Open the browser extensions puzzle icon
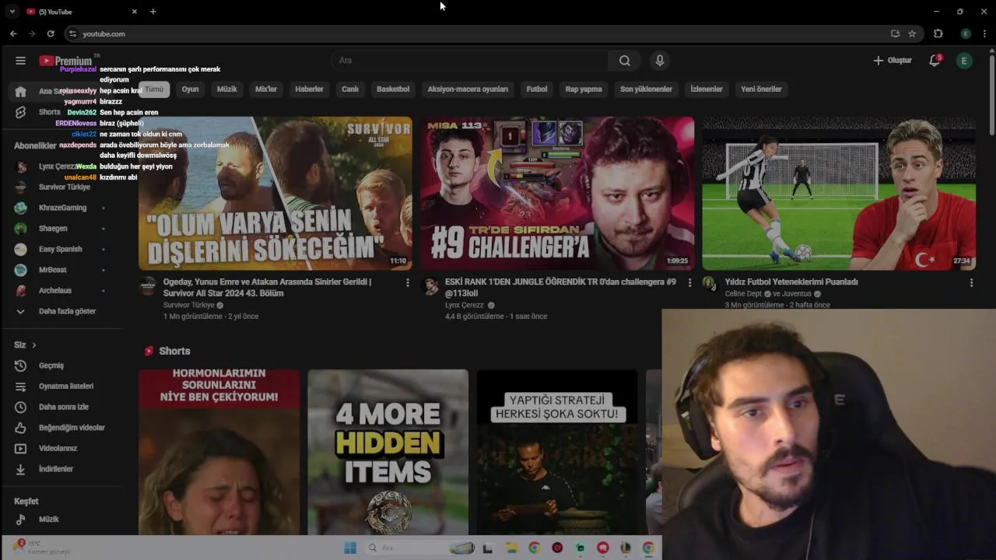This screenshot has height=560, width=996. [938, 33]
